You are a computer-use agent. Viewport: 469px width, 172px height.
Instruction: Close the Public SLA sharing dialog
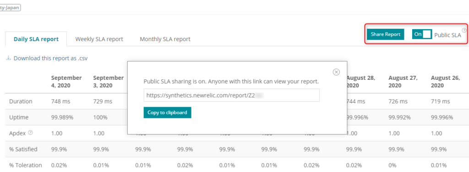click(x=336, y=72)
